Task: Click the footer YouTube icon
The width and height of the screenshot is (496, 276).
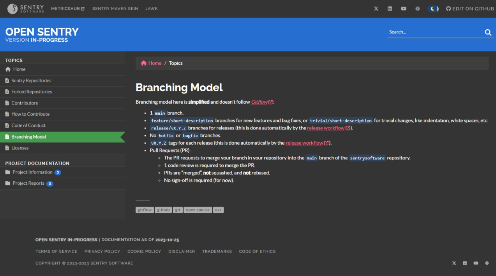Action: [476, 263]
